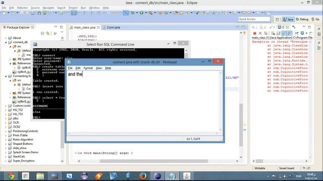
Task: Select Shaped Buttons project in Package Explorer
Action: (23, 144)
